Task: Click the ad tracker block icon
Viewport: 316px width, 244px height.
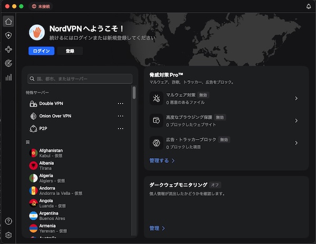Action: click(156, 143)
